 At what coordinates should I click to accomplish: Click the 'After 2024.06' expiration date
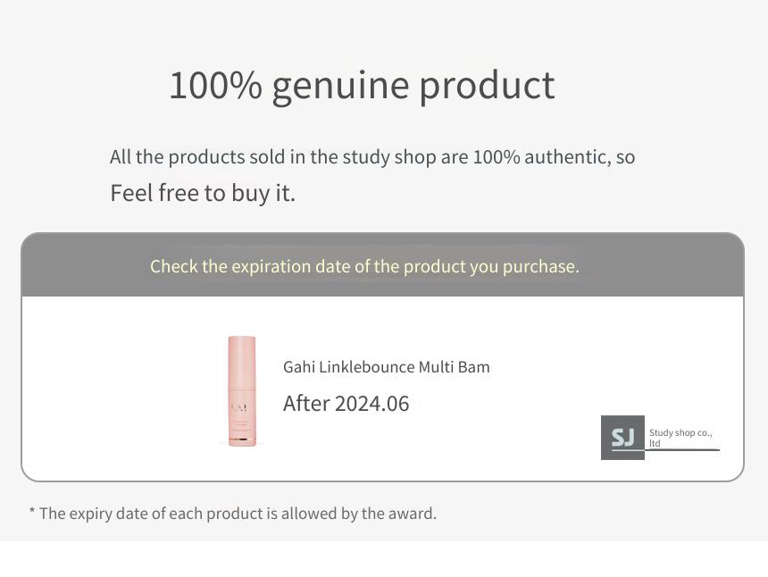point(346,404)
